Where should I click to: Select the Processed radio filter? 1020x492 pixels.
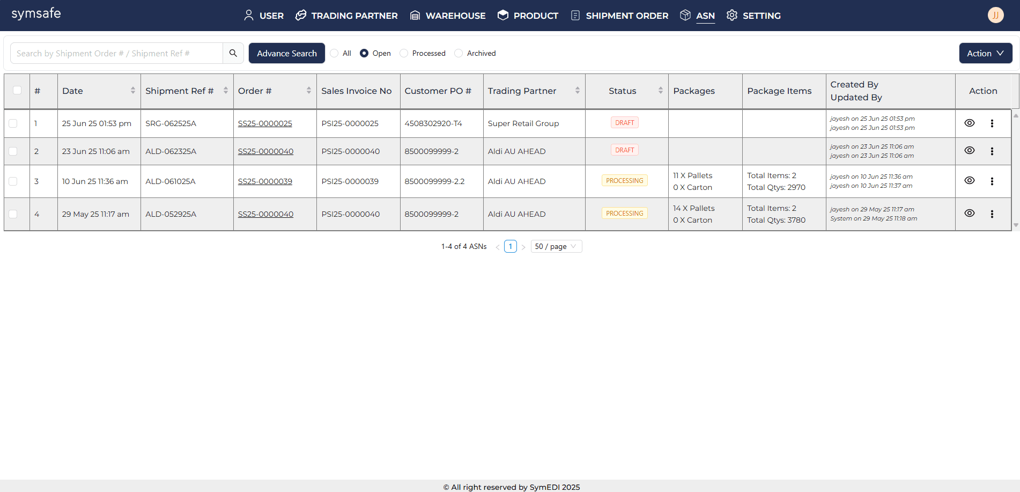point(404,53)
